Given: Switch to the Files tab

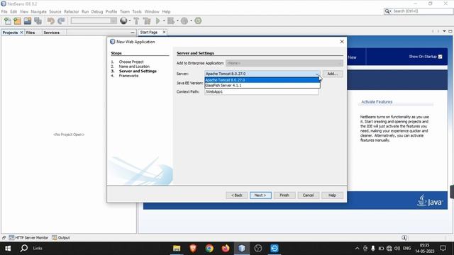Looking at the screenshot, I should (x=30, y=33).
